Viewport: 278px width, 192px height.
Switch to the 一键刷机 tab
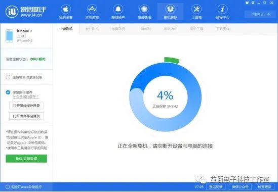coord(66,29)
